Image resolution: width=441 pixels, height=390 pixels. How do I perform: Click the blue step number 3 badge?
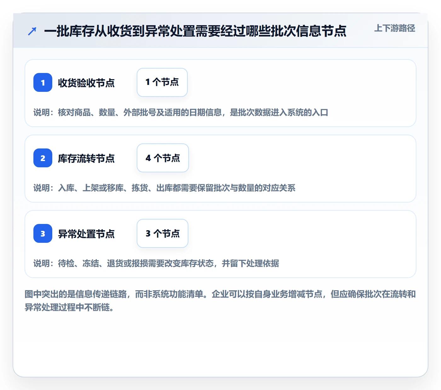pyautogui.click(x=43, y=233)
